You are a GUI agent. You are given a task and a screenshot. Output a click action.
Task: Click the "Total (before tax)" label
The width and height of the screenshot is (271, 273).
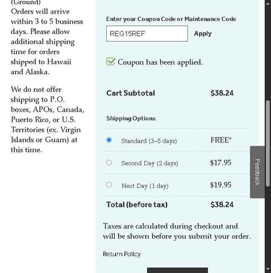coord(137,205)
